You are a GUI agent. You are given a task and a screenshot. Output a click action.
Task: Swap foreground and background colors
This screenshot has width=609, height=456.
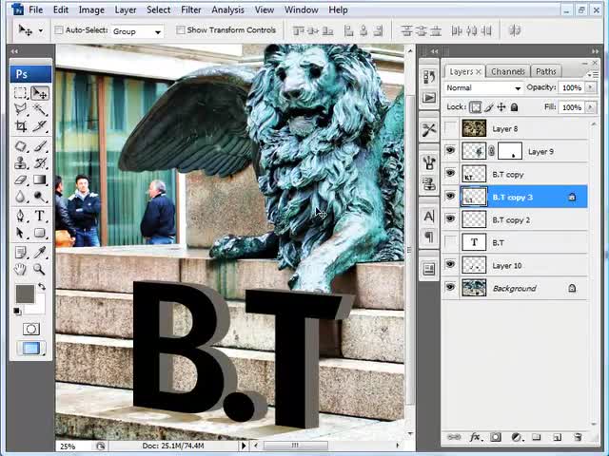tap(42, 287)
